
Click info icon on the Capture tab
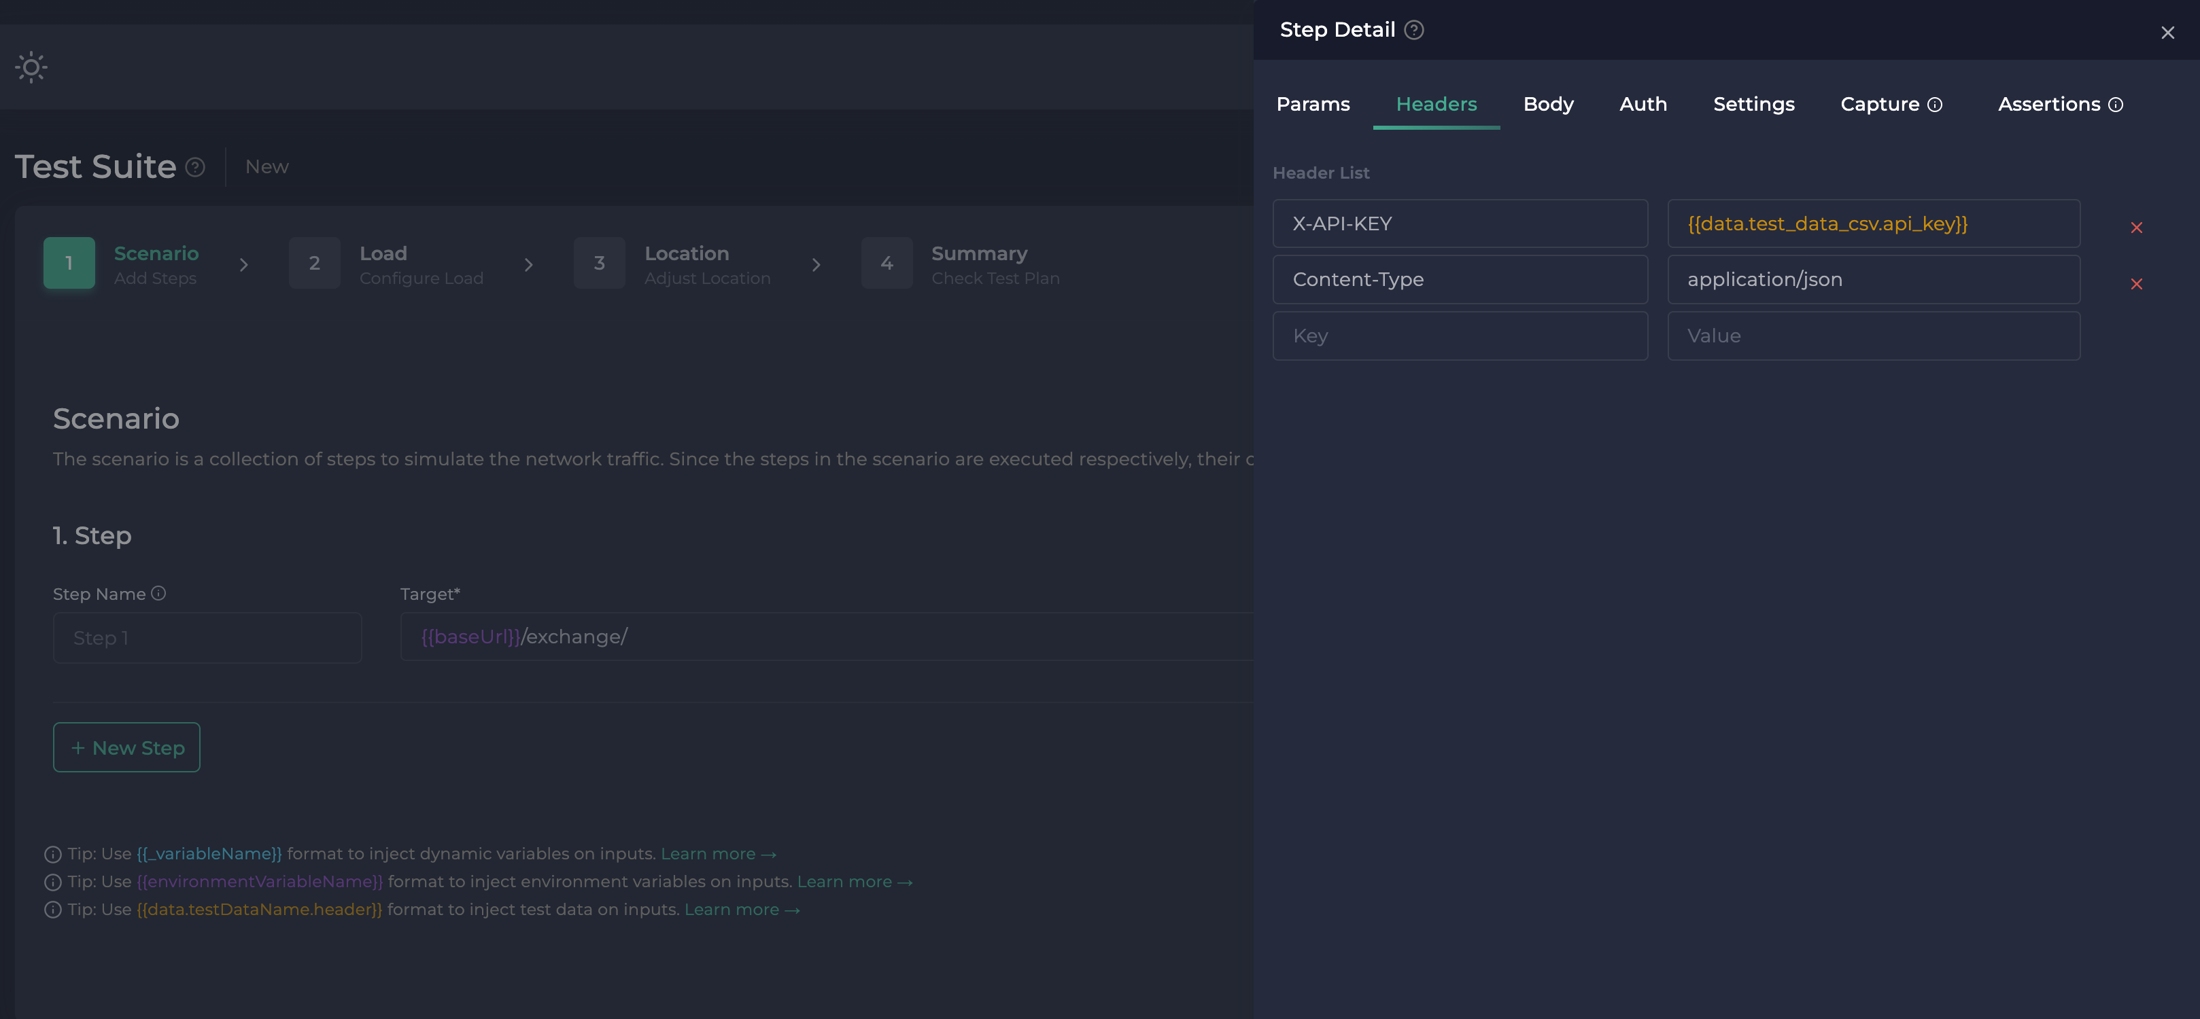(1936, 104)
